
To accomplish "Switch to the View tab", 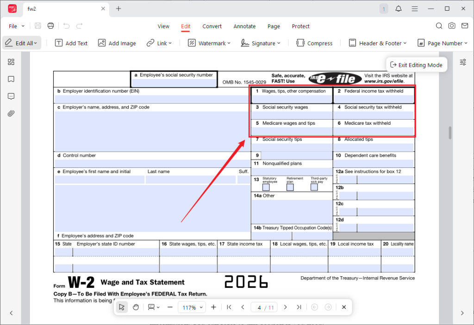I will coord(163,26).
